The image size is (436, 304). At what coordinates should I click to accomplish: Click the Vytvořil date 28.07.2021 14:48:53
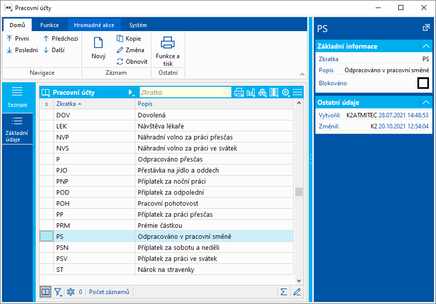point(403,115)
